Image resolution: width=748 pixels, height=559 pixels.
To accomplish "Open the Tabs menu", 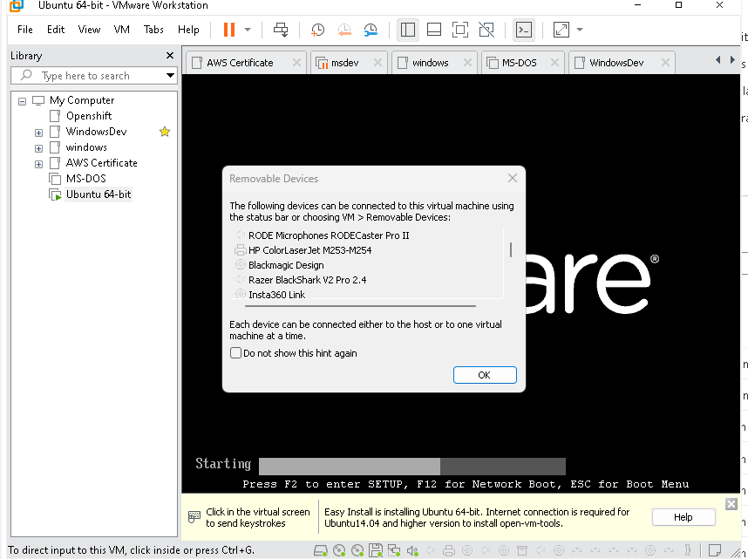I will click(153, 30).
